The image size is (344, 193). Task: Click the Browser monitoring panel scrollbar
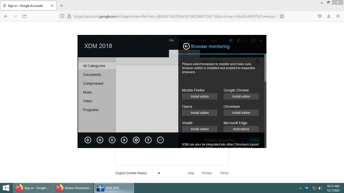[x=265, y=68]
